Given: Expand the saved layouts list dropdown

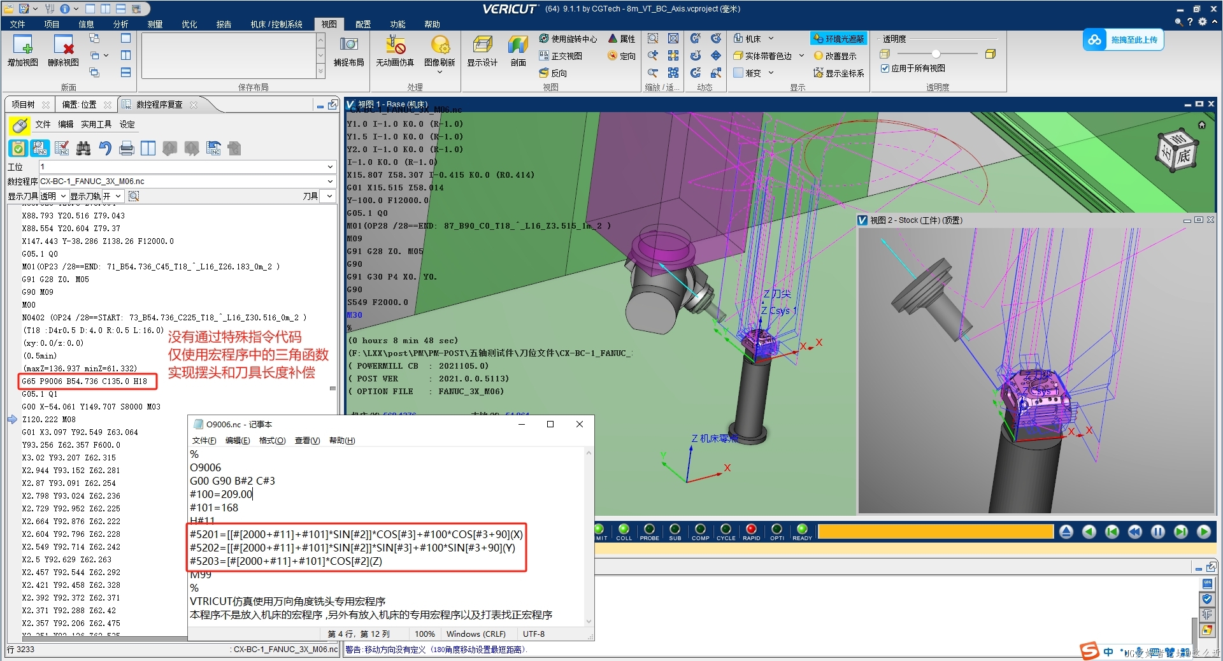Looking at the screenshot, I should tap(321, 73).
